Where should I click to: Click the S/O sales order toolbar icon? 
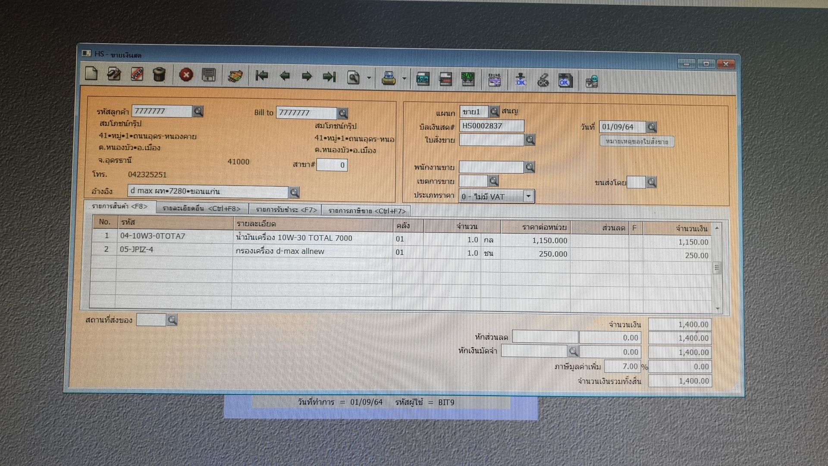tap(468, 79)
